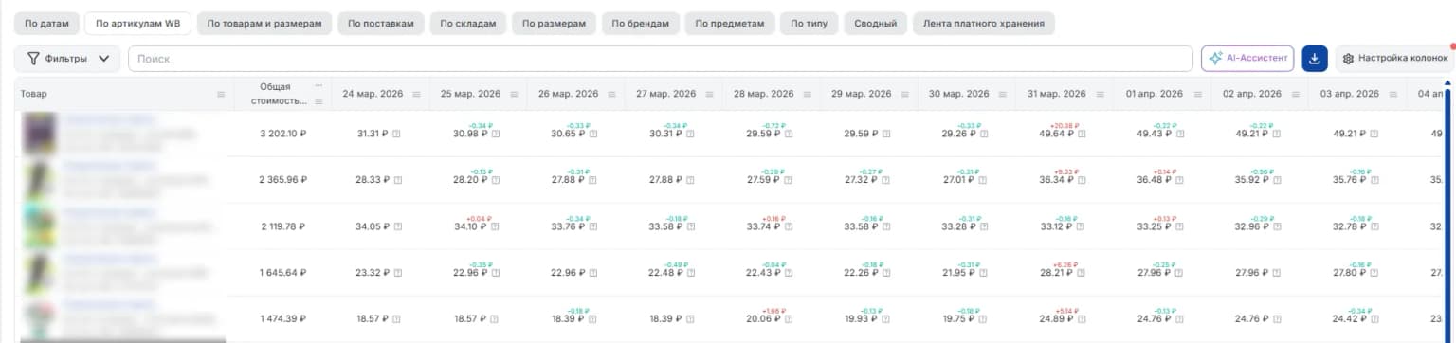This screenshot has height=343, width=1456.
Task: Open the Лента платного хранения tab
Action: (x=983, y=23)
